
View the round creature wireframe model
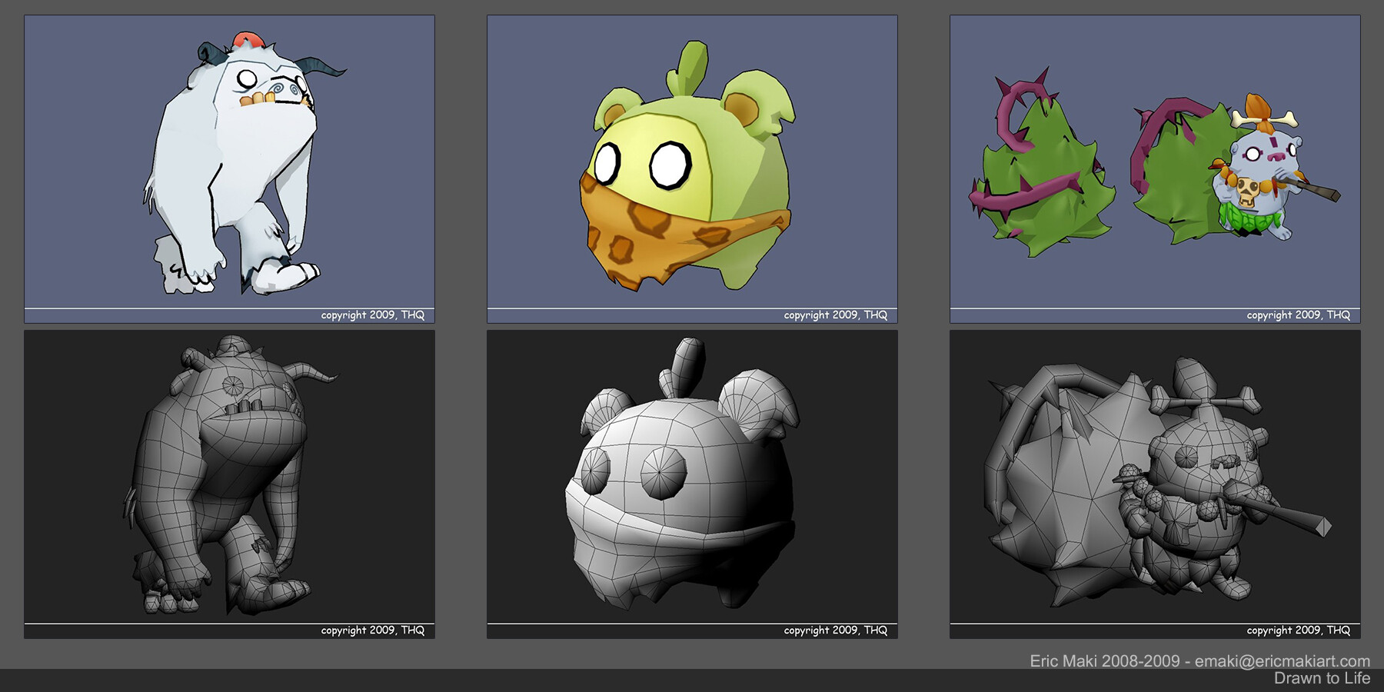click(692, 484)
